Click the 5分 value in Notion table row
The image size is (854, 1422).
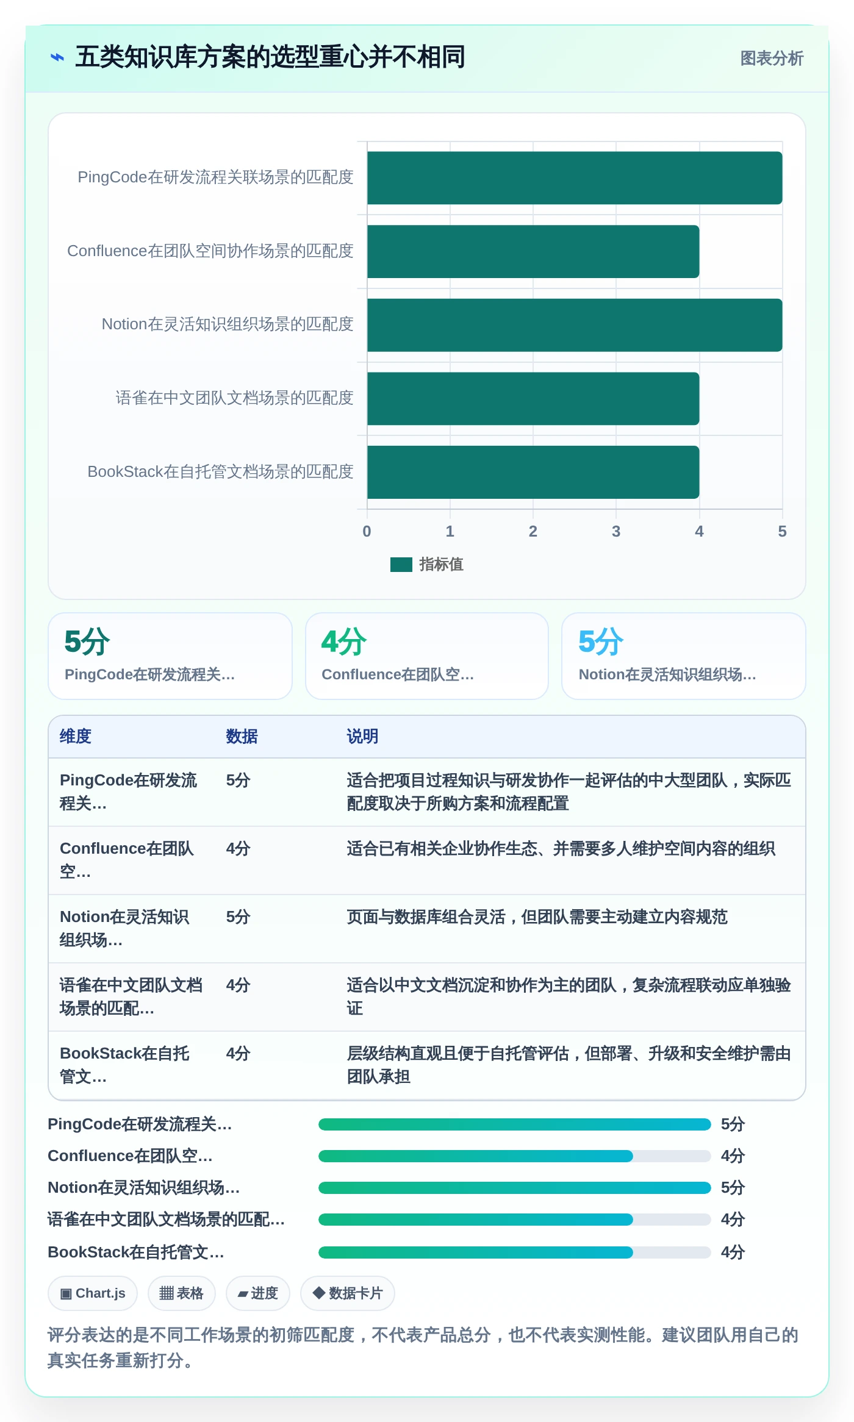238,917
